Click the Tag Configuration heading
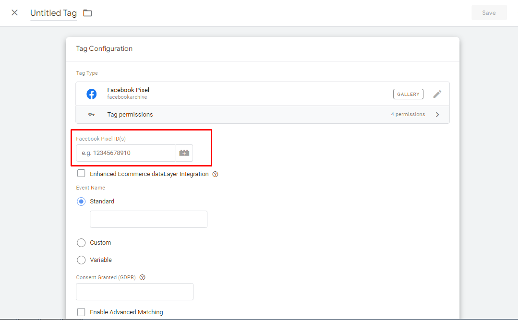 click(104, 48)
